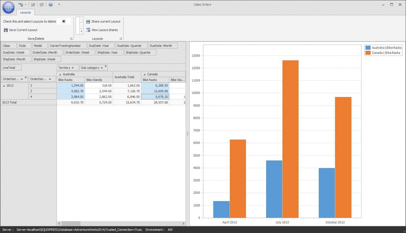Viewport: 406px width, 233px height.
Task: Select the Style field header
Action: (25, 46)
